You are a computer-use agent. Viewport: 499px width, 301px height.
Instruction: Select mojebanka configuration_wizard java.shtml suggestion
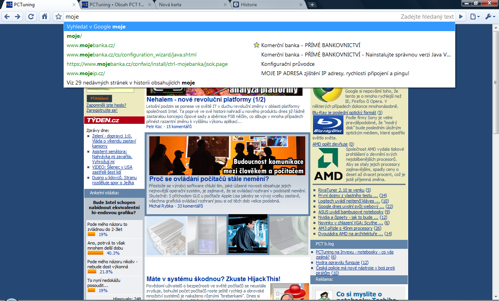(259, 55)
